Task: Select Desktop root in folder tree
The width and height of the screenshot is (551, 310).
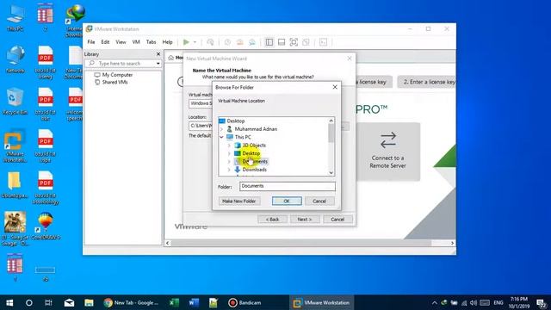Action: point(235,121)
